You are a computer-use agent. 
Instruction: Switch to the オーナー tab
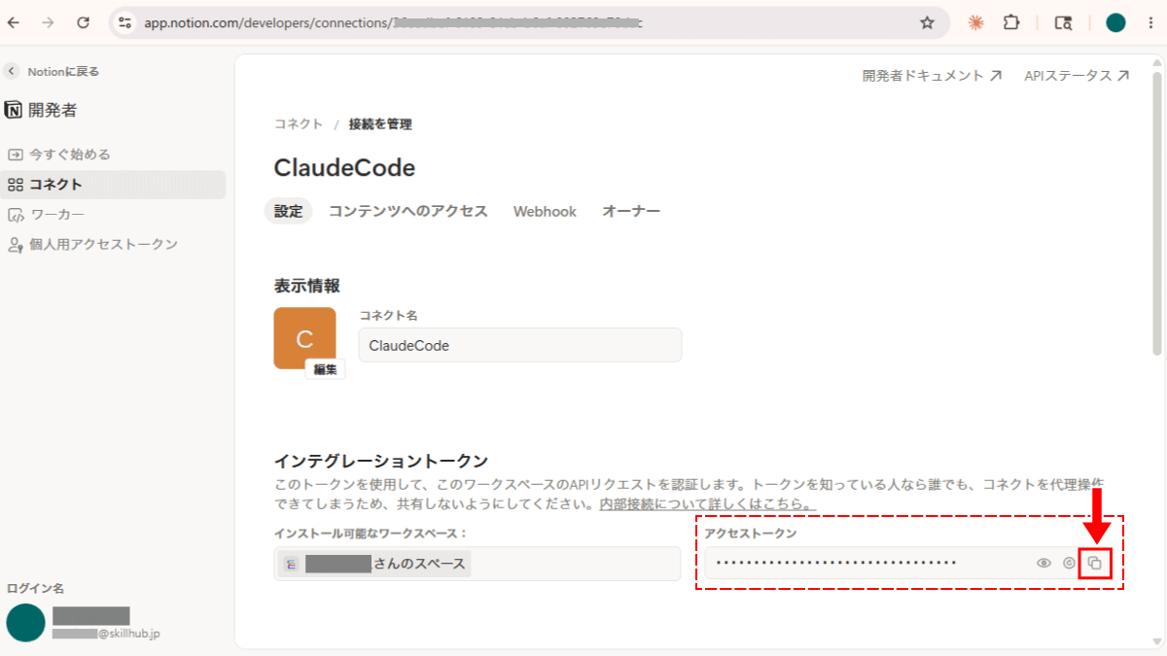[x=631, y=211]
